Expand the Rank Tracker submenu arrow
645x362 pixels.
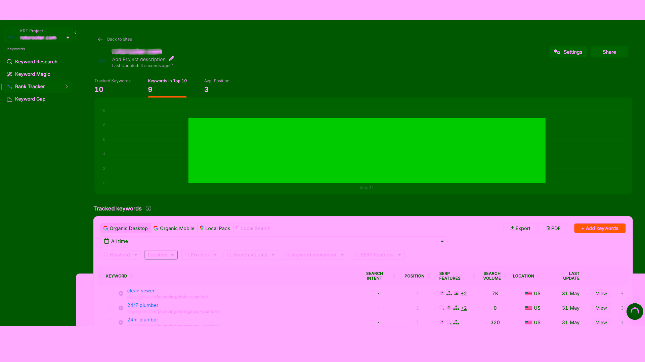point(67,86)
